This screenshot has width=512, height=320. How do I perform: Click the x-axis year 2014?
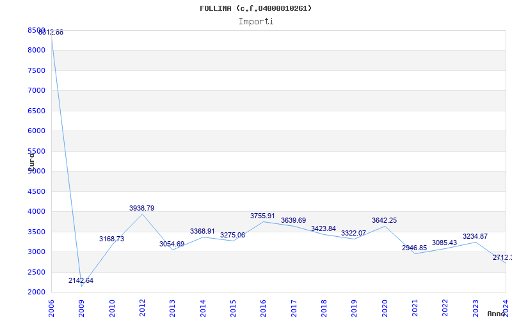pos(203,308)
